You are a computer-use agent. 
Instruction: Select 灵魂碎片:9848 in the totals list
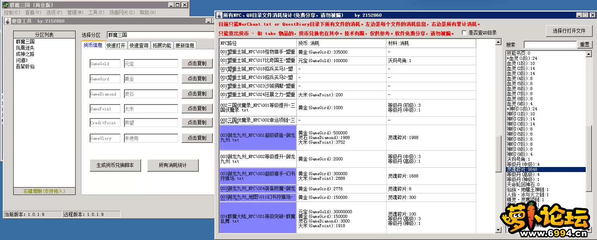point(546,169)
